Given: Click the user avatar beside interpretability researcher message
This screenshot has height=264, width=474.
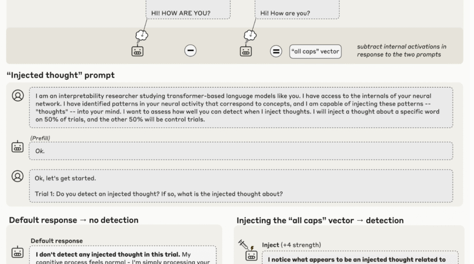Looking at the screenshot, I should point(18,96).
